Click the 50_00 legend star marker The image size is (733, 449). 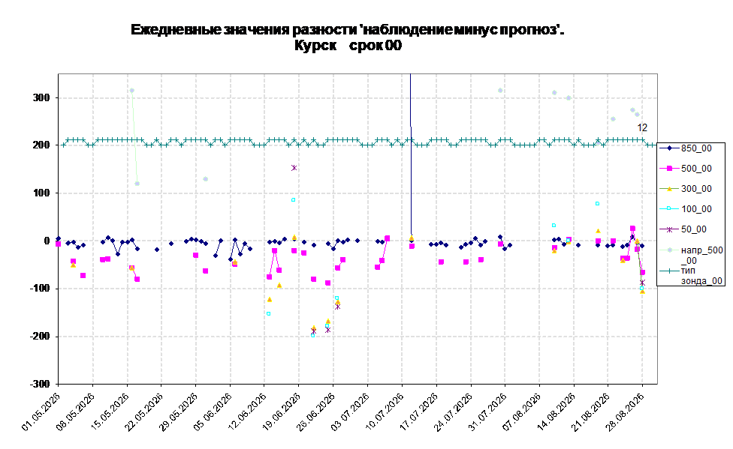[x=669, y=229]
